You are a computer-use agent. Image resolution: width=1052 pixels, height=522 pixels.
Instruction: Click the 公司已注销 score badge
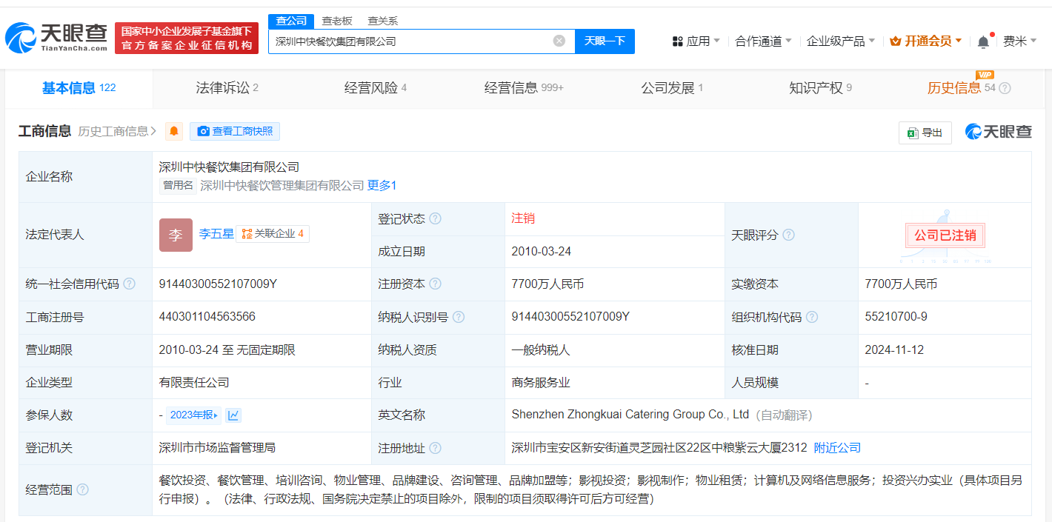[945, 235]
